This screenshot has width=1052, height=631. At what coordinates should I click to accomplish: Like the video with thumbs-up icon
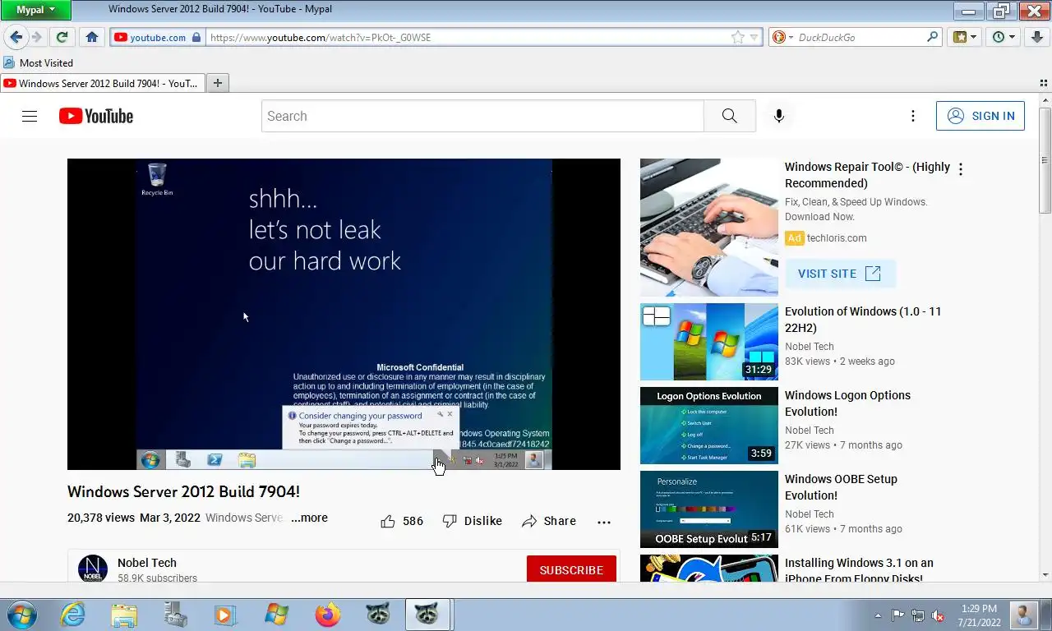point(388,521)
